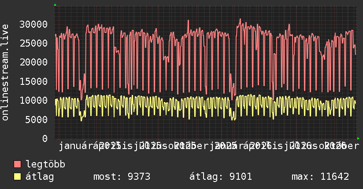Click the most: 9373 statistic
363x189 pixels.
(x=122, y=177)
